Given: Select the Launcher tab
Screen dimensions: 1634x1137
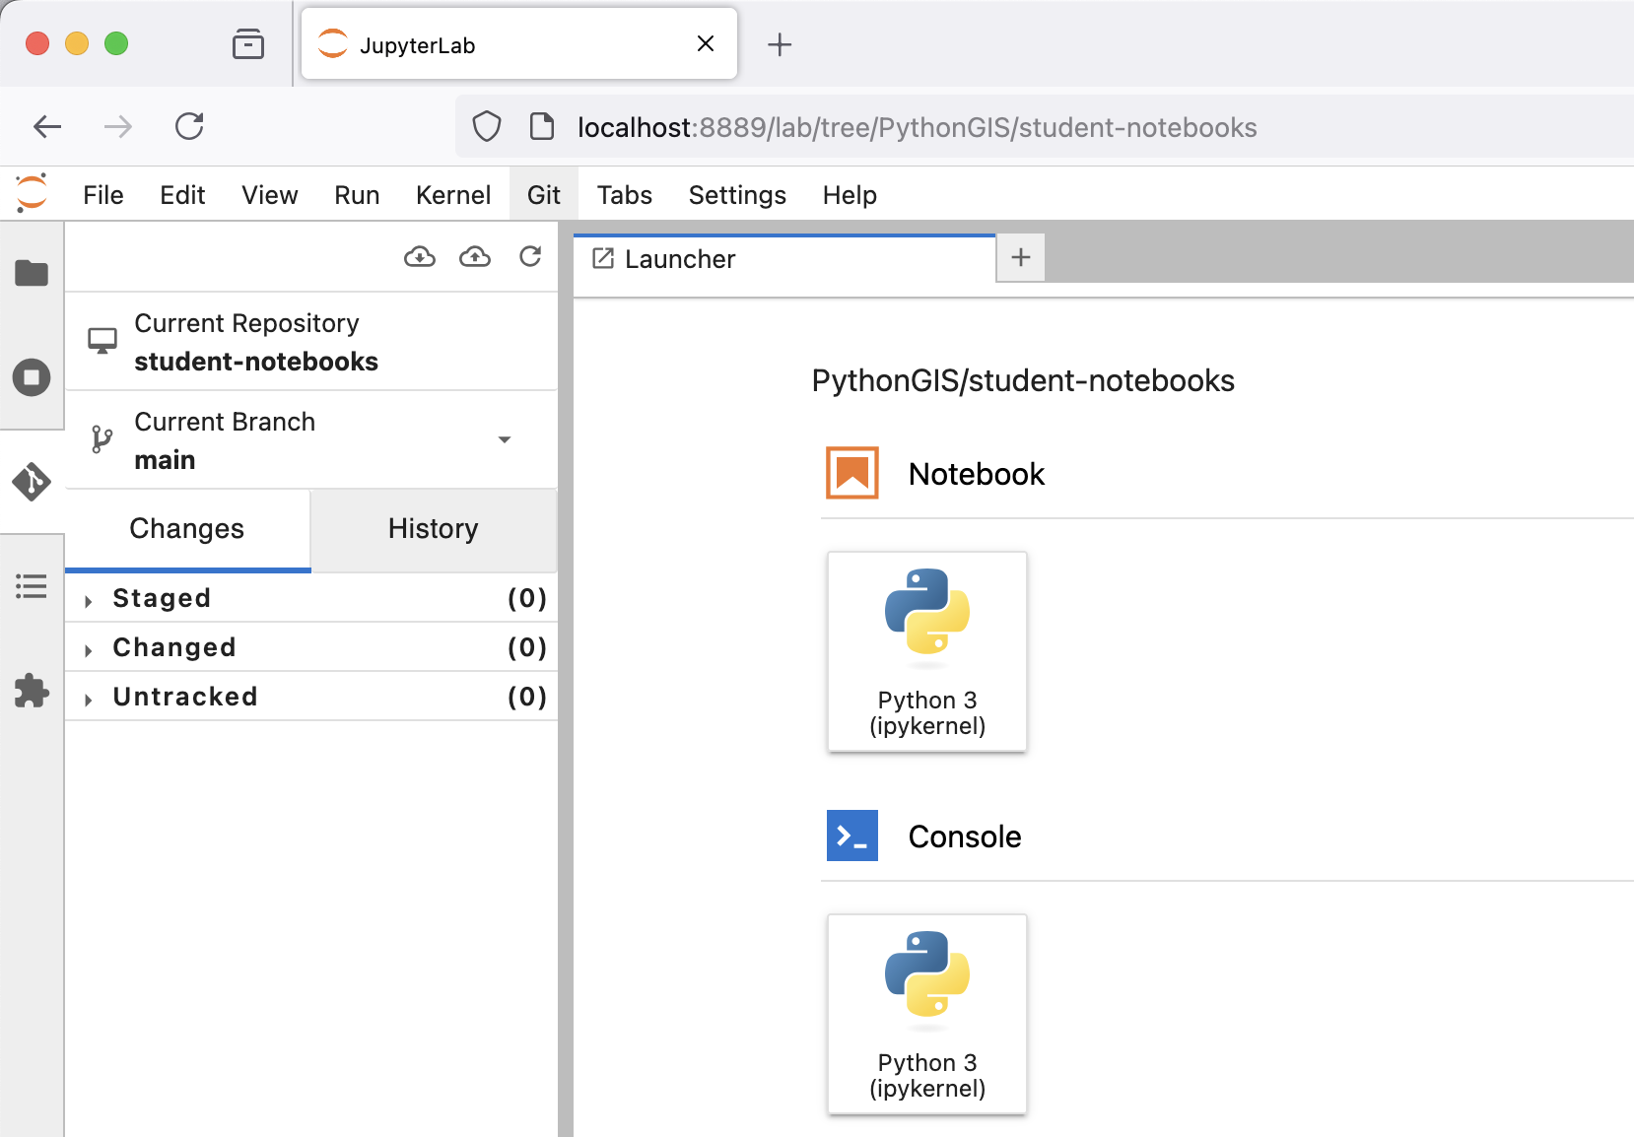Looking at the screenshot, I should pyautogui.click(x=784, y=259).
